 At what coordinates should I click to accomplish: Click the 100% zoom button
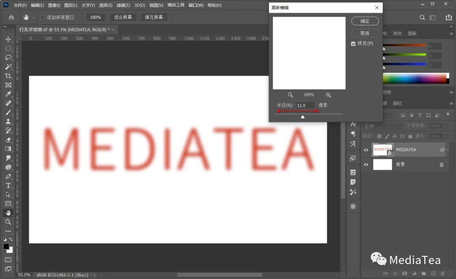[95, 17]
